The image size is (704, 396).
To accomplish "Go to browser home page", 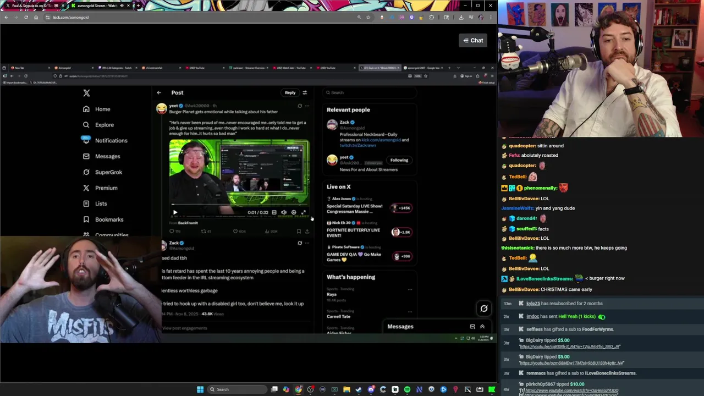I will tap(36, 17).
